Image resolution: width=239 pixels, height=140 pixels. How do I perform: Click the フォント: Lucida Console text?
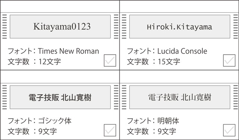point(167,51)
